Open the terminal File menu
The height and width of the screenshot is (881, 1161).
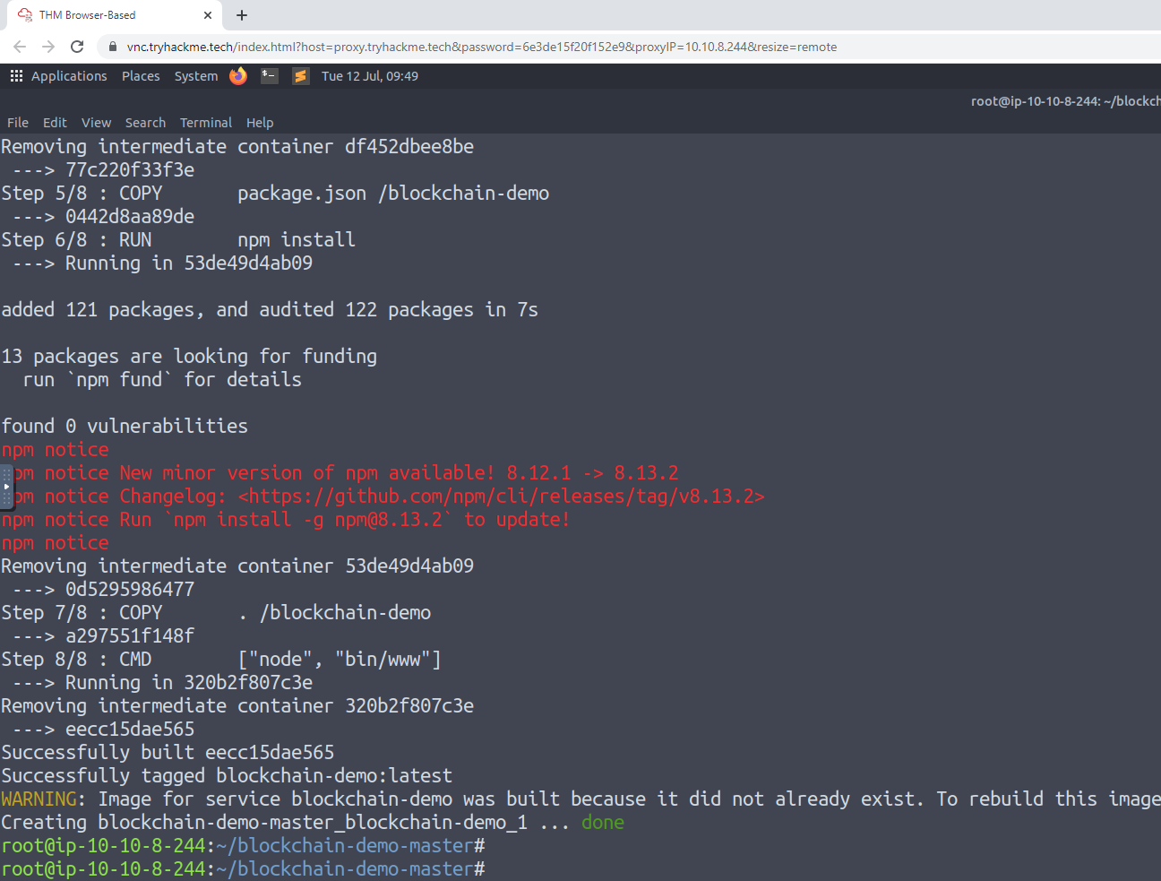18,123
